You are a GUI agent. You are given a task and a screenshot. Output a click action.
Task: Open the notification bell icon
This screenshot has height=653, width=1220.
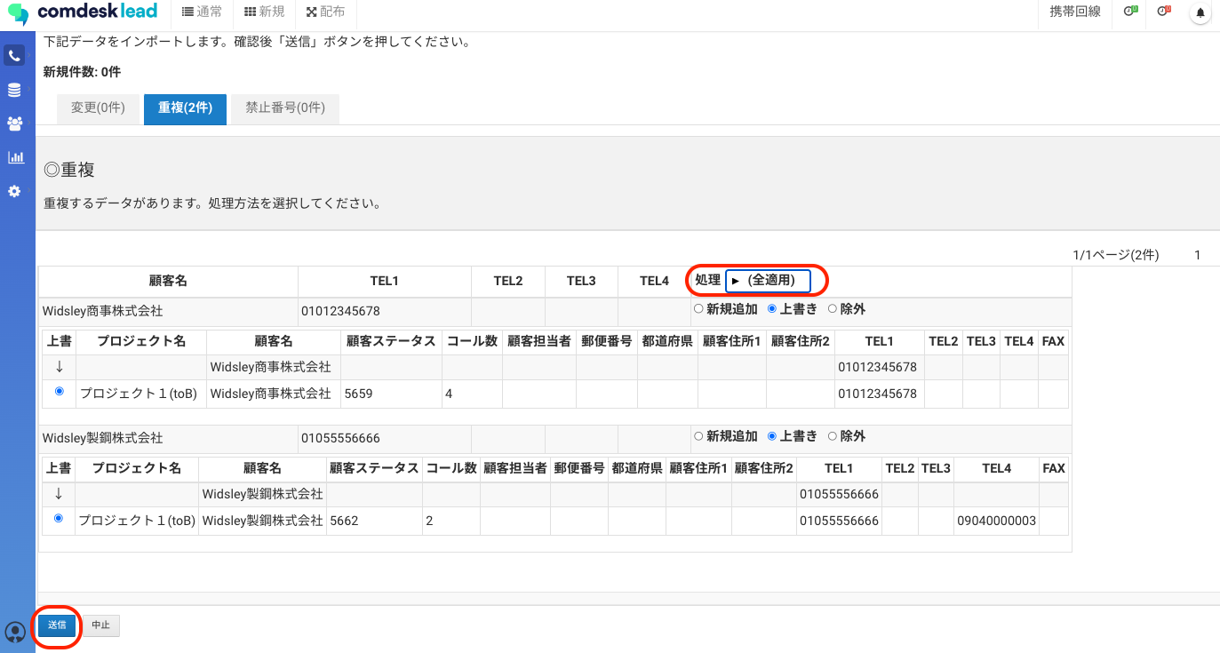point(1200,13)
